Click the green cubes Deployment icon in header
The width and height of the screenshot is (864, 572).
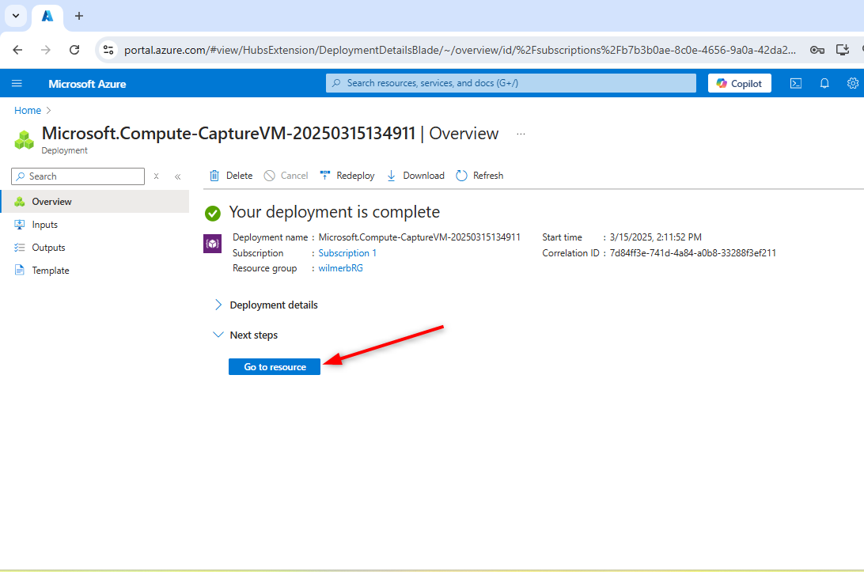tap(24, 139)
